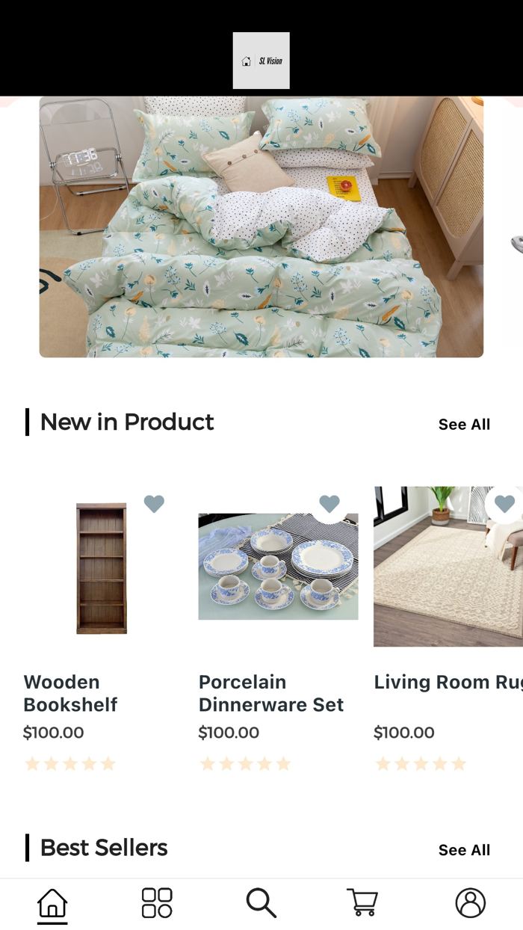Open the Home tab in bottom navigation
The width and height of the screenshot is (523, 930).
(x=52, y=903)
